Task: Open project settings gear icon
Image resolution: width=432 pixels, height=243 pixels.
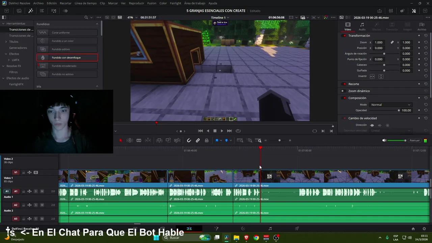Action: point(424,228)
